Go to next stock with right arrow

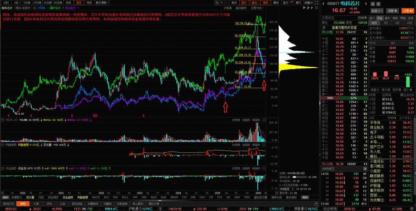click(367, 4)
